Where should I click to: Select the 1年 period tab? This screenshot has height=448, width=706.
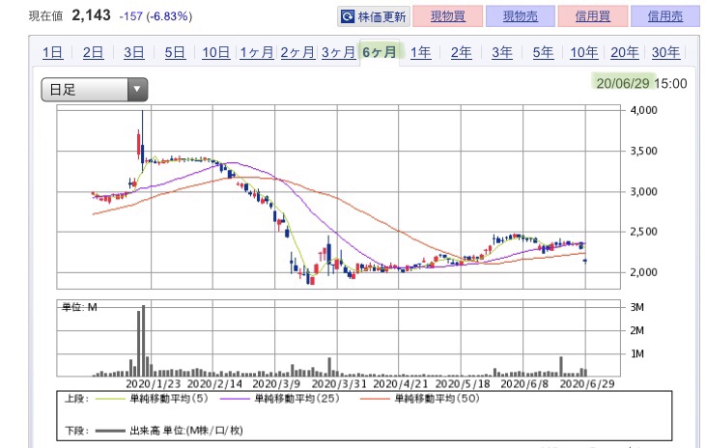click(420, 53)
